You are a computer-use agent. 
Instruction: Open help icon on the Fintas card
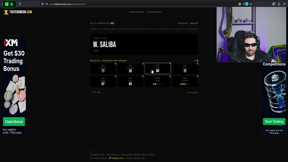point(170,76)
